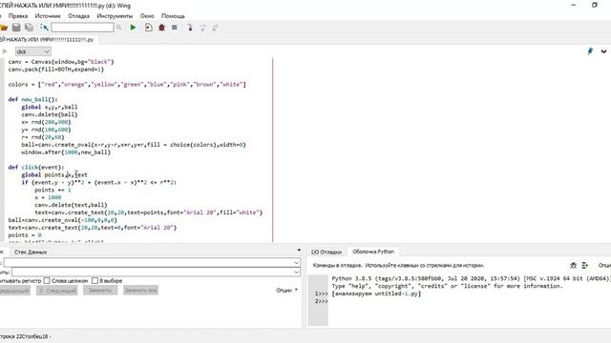Viewport: 611px width, 343px height.
Task: Click the "def new_ball():" line in the editor
Action: [32, 99]
